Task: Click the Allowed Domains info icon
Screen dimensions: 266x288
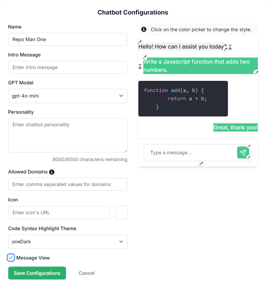Action: click(52, 172)
